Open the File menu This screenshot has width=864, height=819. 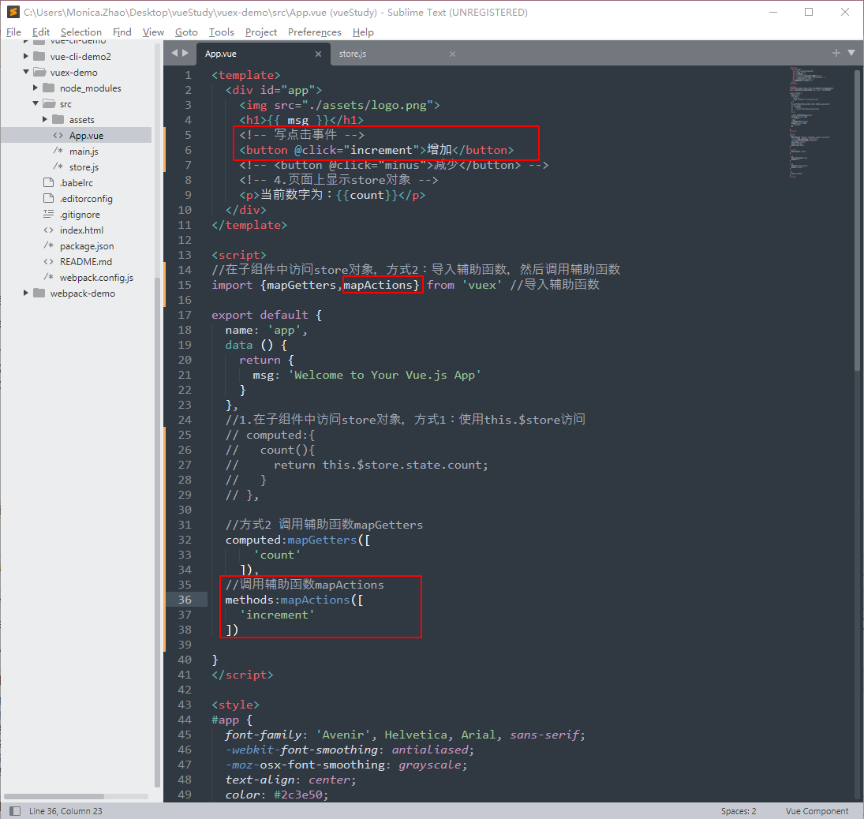(13, 32)
